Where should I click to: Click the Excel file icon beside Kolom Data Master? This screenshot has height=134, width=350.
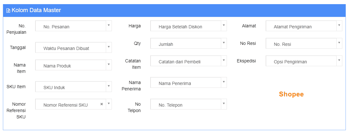[8, 11]
